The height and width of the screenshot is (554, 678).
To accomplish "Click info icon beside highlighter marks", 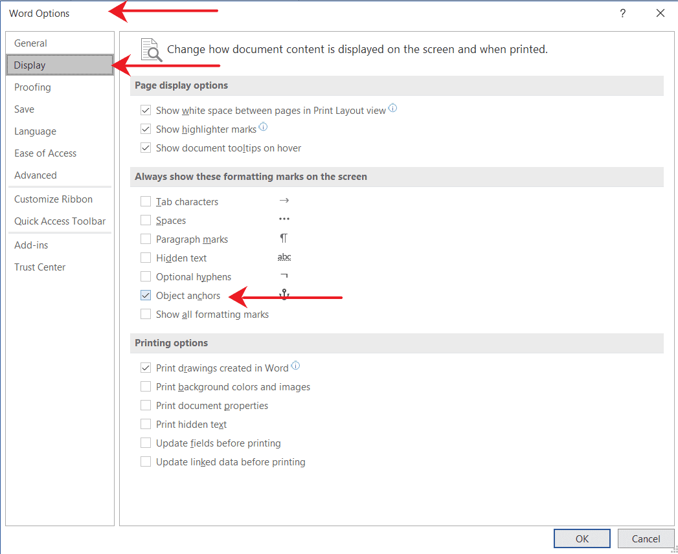I will click(263, 127).
